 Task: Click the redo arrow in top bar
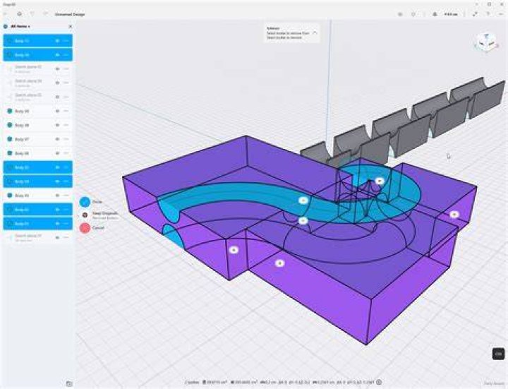point(46,14)
